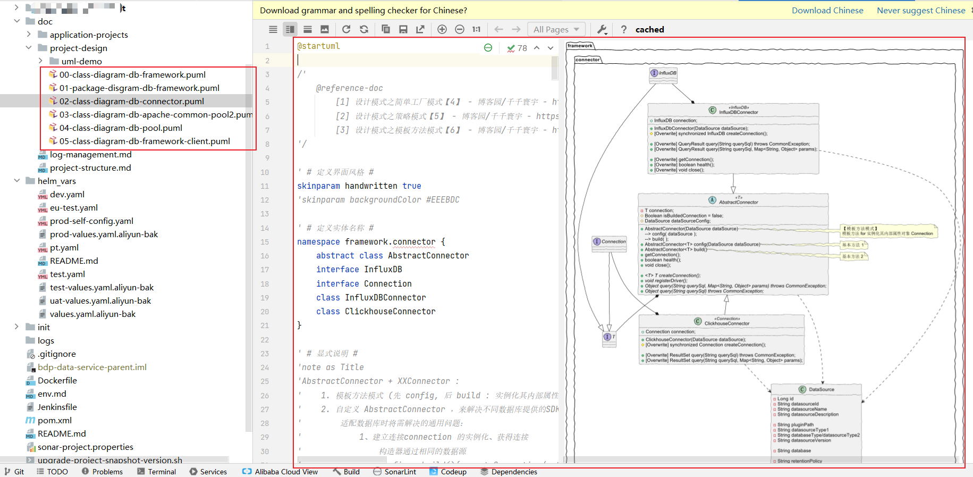Switch to editor-only view mode
The height and width of the screenshot is (477, 973).
coord(273,29)
